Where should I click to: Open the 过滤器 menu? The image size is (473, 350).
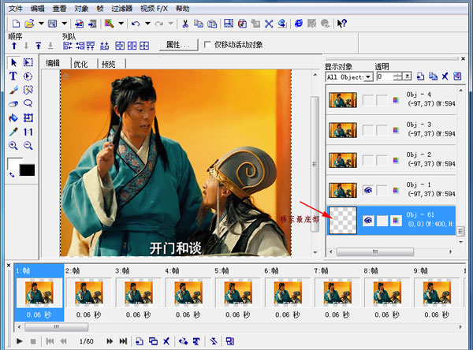[x=122, y=9]
